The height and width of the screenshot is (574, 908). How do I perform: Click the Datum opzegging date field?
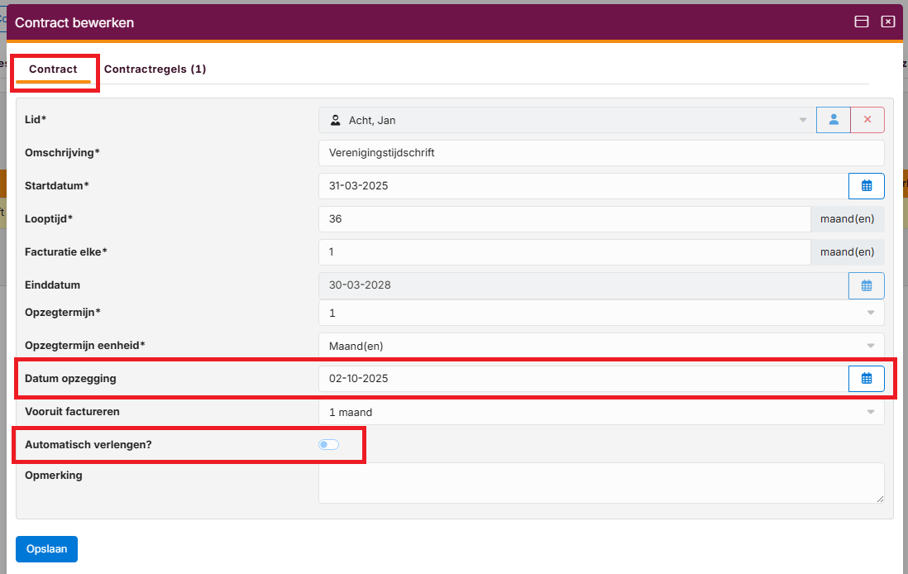(x=582, y=379)
